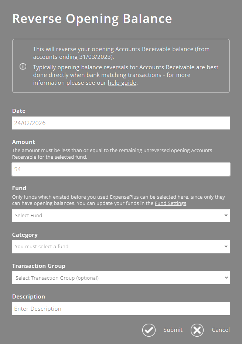Click the Fund section label
Screen dimensions: 242x344
(19, 188)
